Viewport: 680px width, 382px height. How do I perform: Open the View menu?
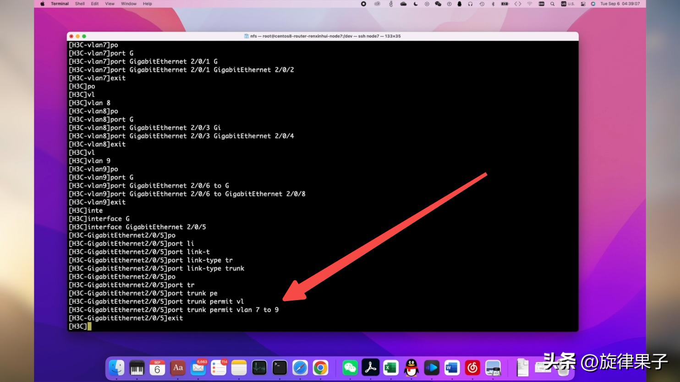pyautogui.click(x=110, y=4)
